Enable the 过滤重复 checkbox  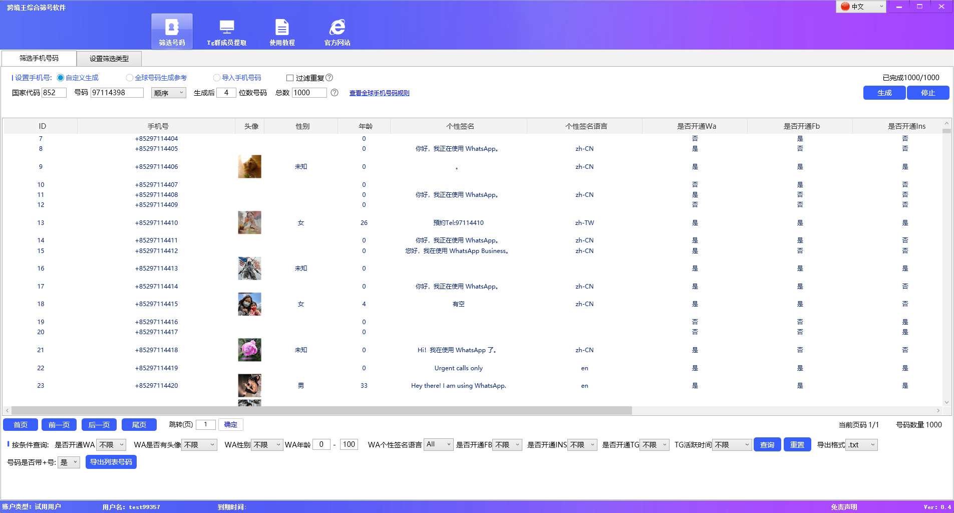coord(290,78)
